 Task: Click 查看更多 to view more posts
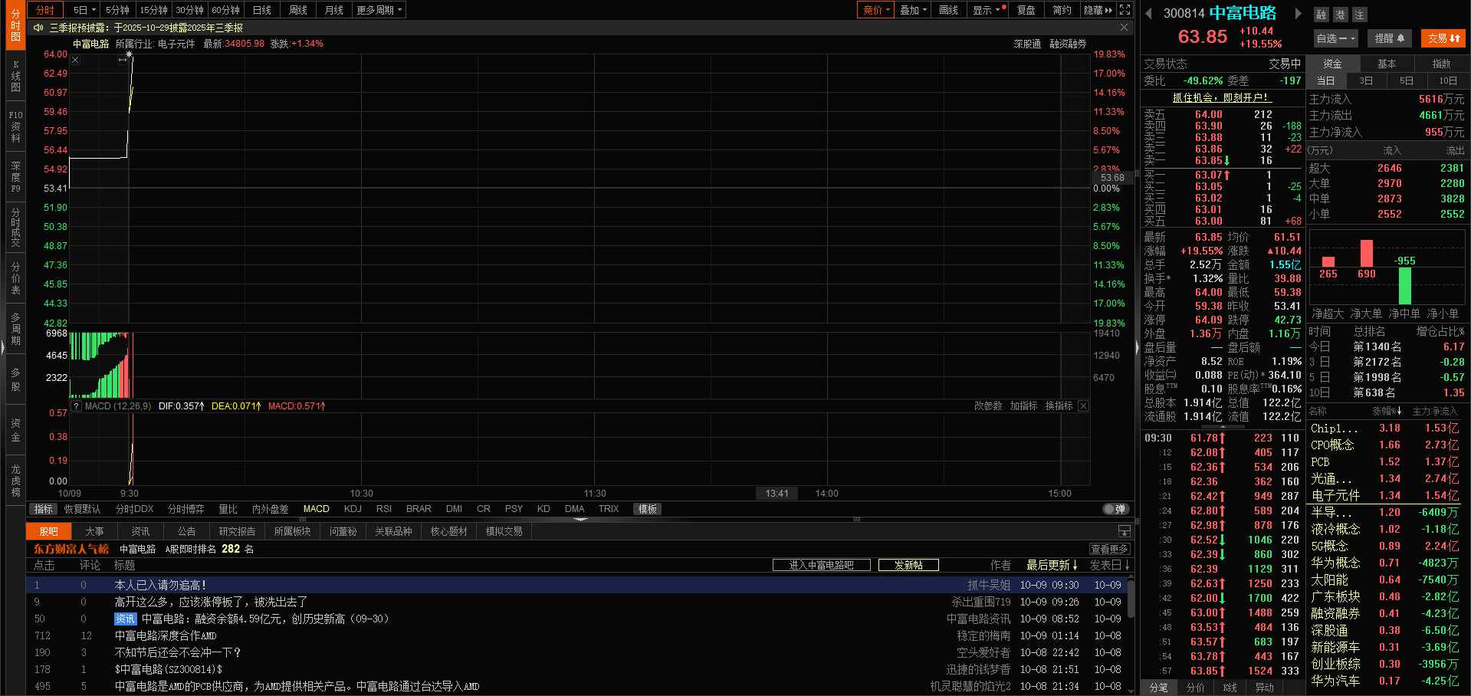click(1109, 549)
